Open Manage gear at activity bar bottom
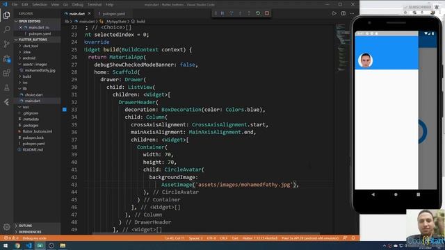The width and height of the screenshot is (445, 250). (6, 227)
